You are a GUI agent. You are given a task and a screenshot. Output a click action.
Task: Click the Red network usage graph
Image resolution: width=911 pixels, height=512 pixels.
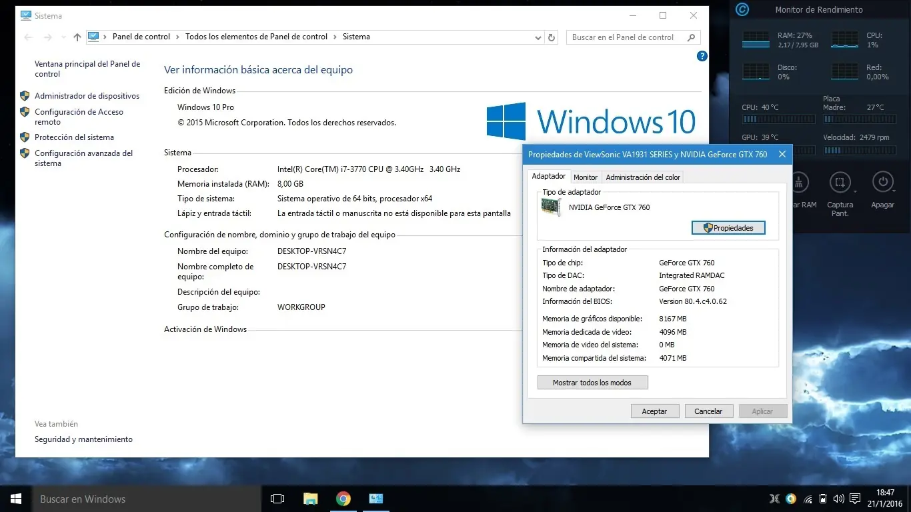[x=844, y=72]
